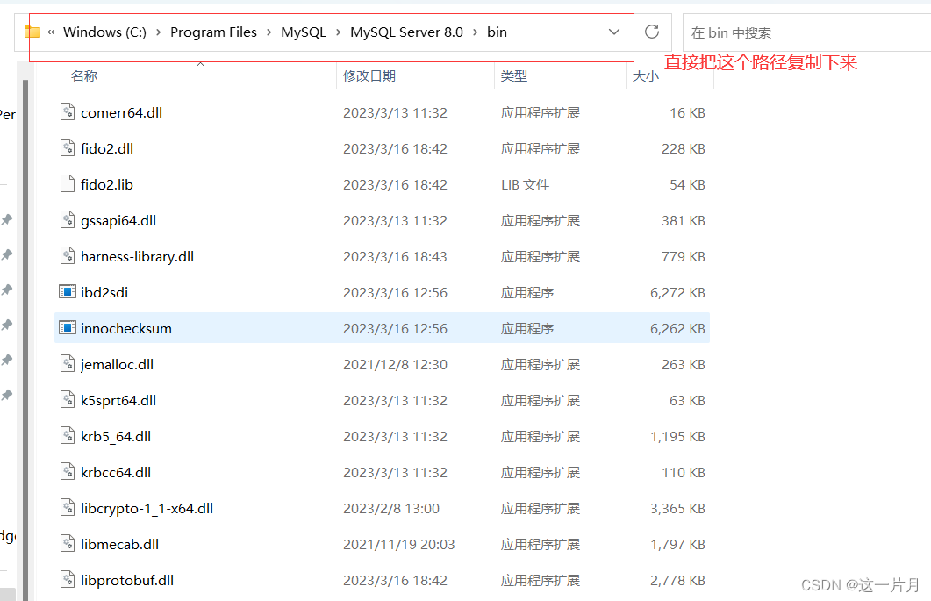Viewport: 931px width, 601px height.
Task: Navigate to MySQL breadcrumb
Action: click(304, 32)
